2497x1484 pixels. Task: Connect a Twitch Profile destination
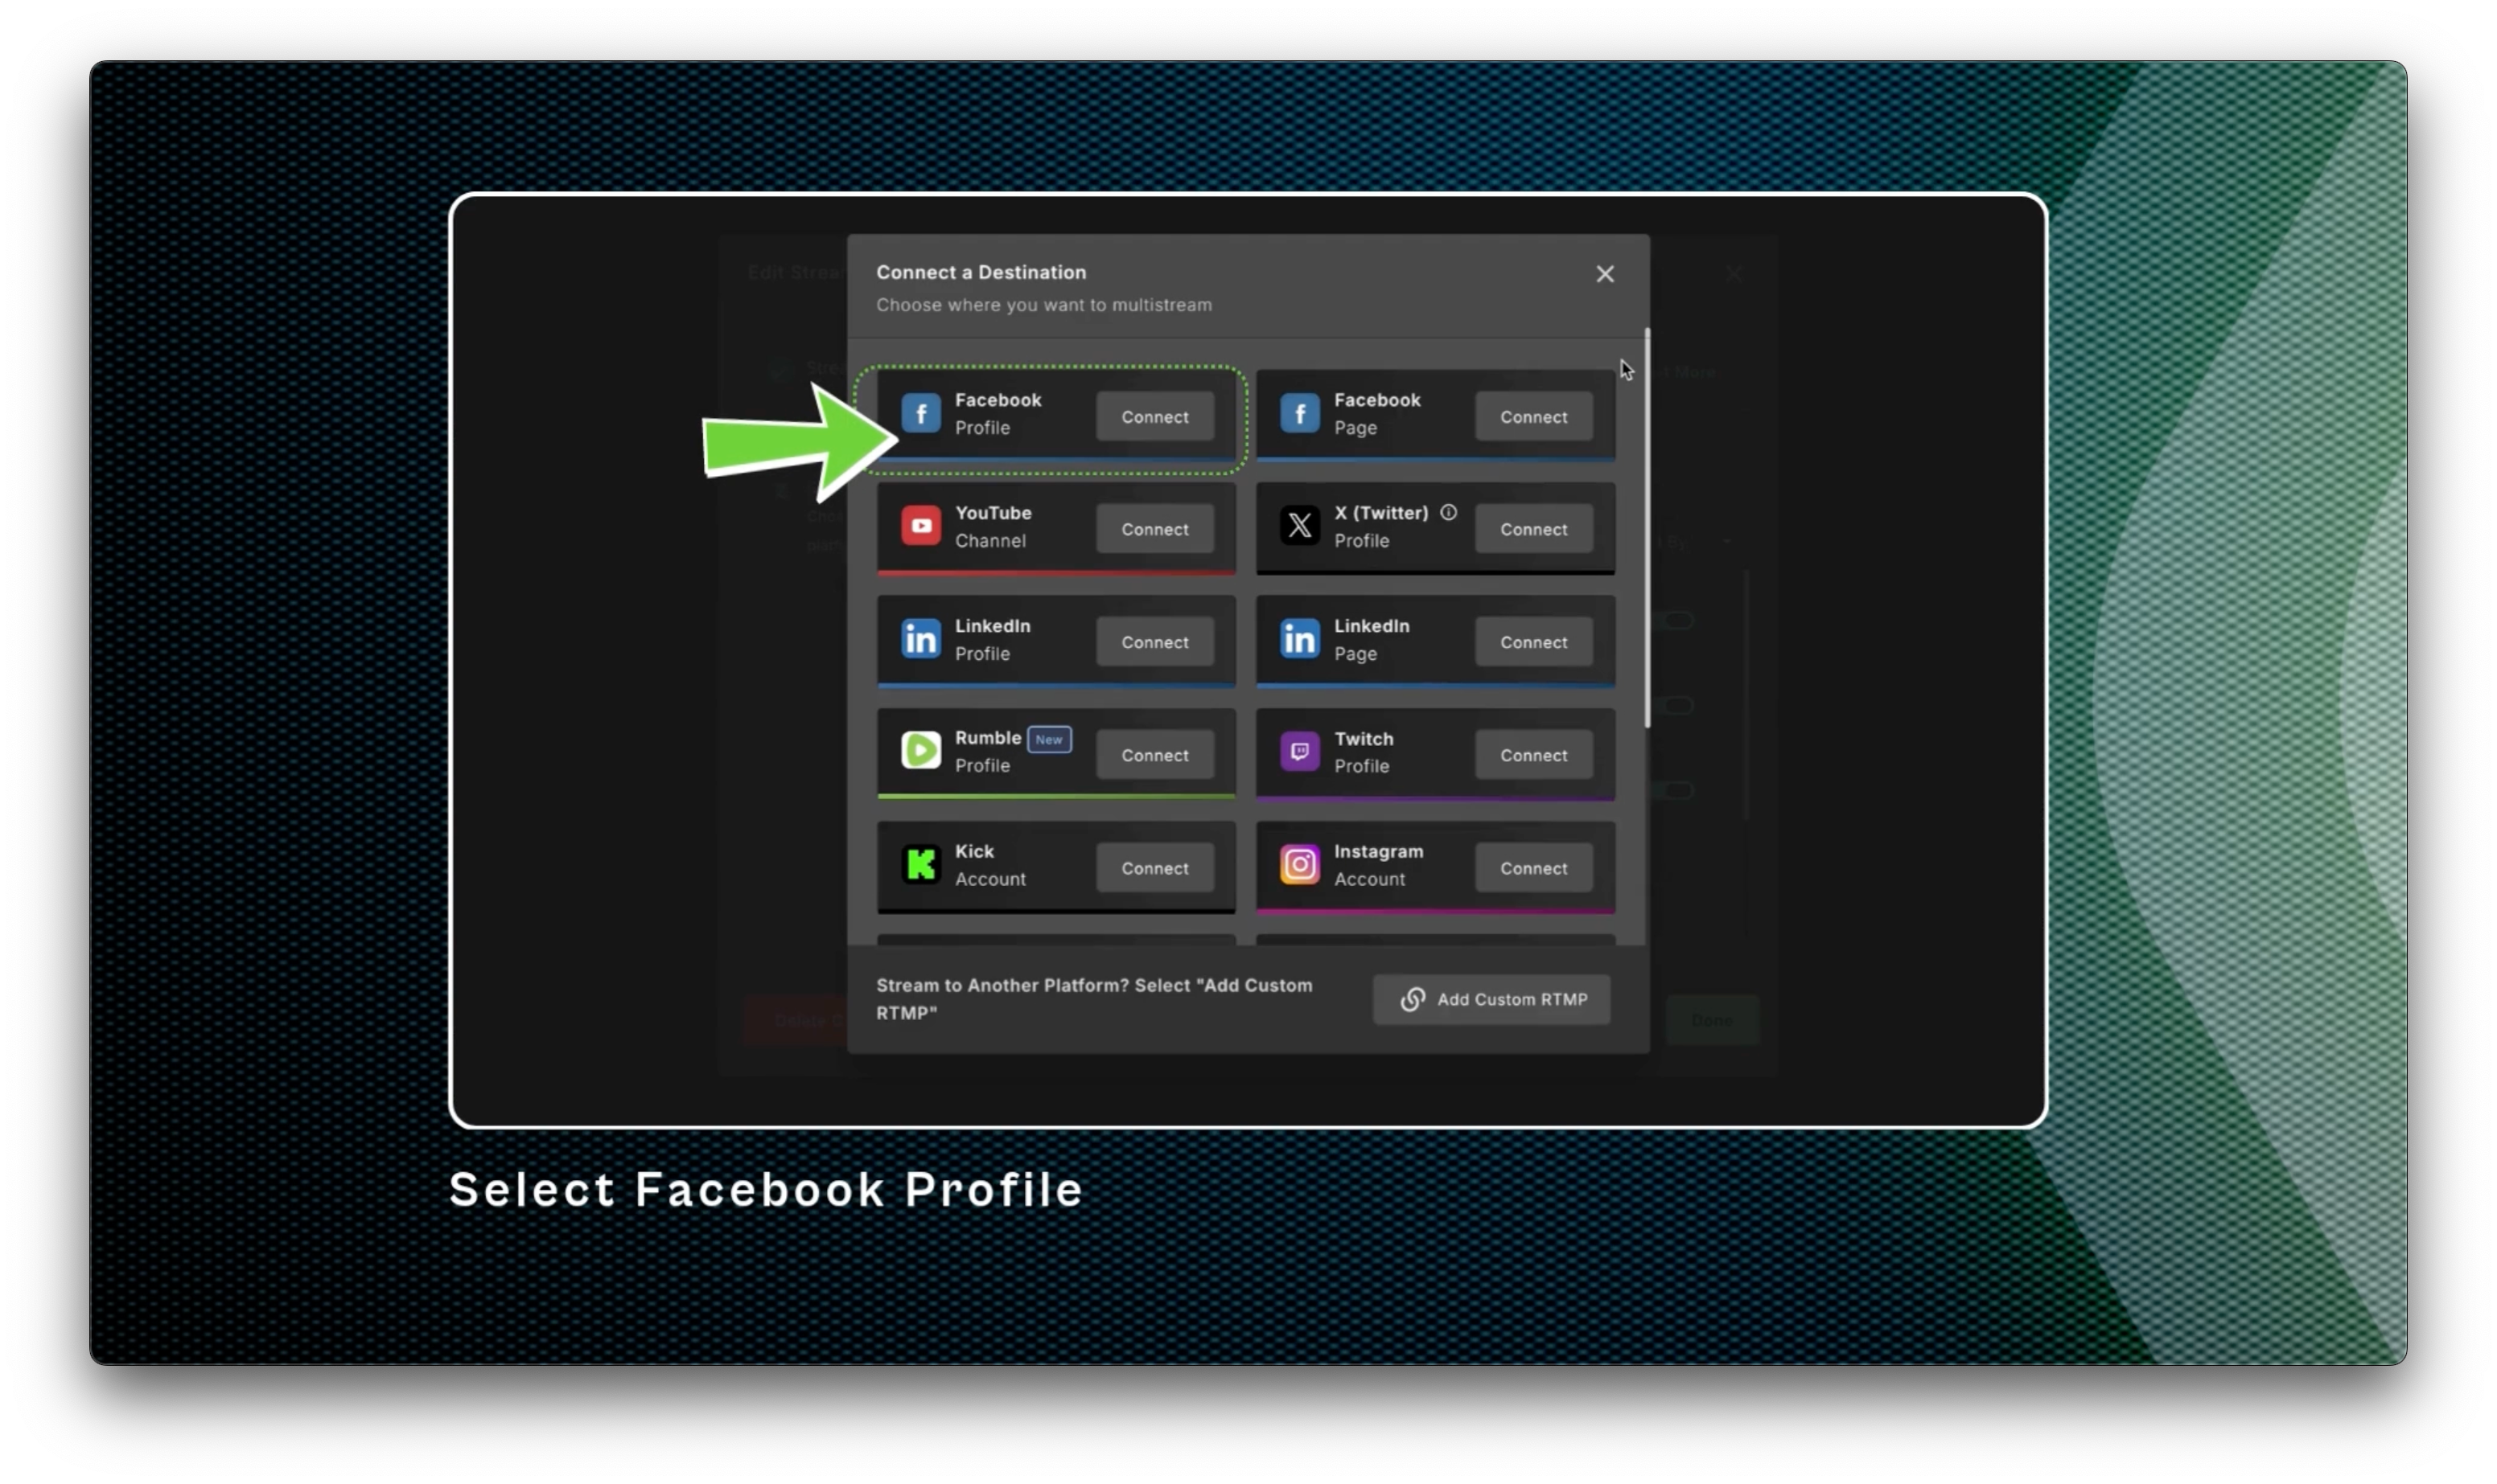[1533, 756]
